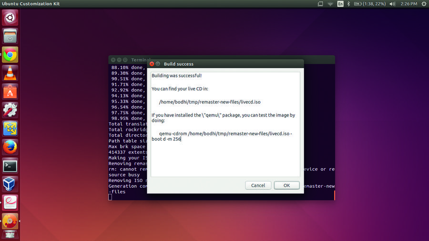The height and width of the screenshot is (241, 429).
Task: Open Ubuntu Software Center launcher icon
Action: 10,92
